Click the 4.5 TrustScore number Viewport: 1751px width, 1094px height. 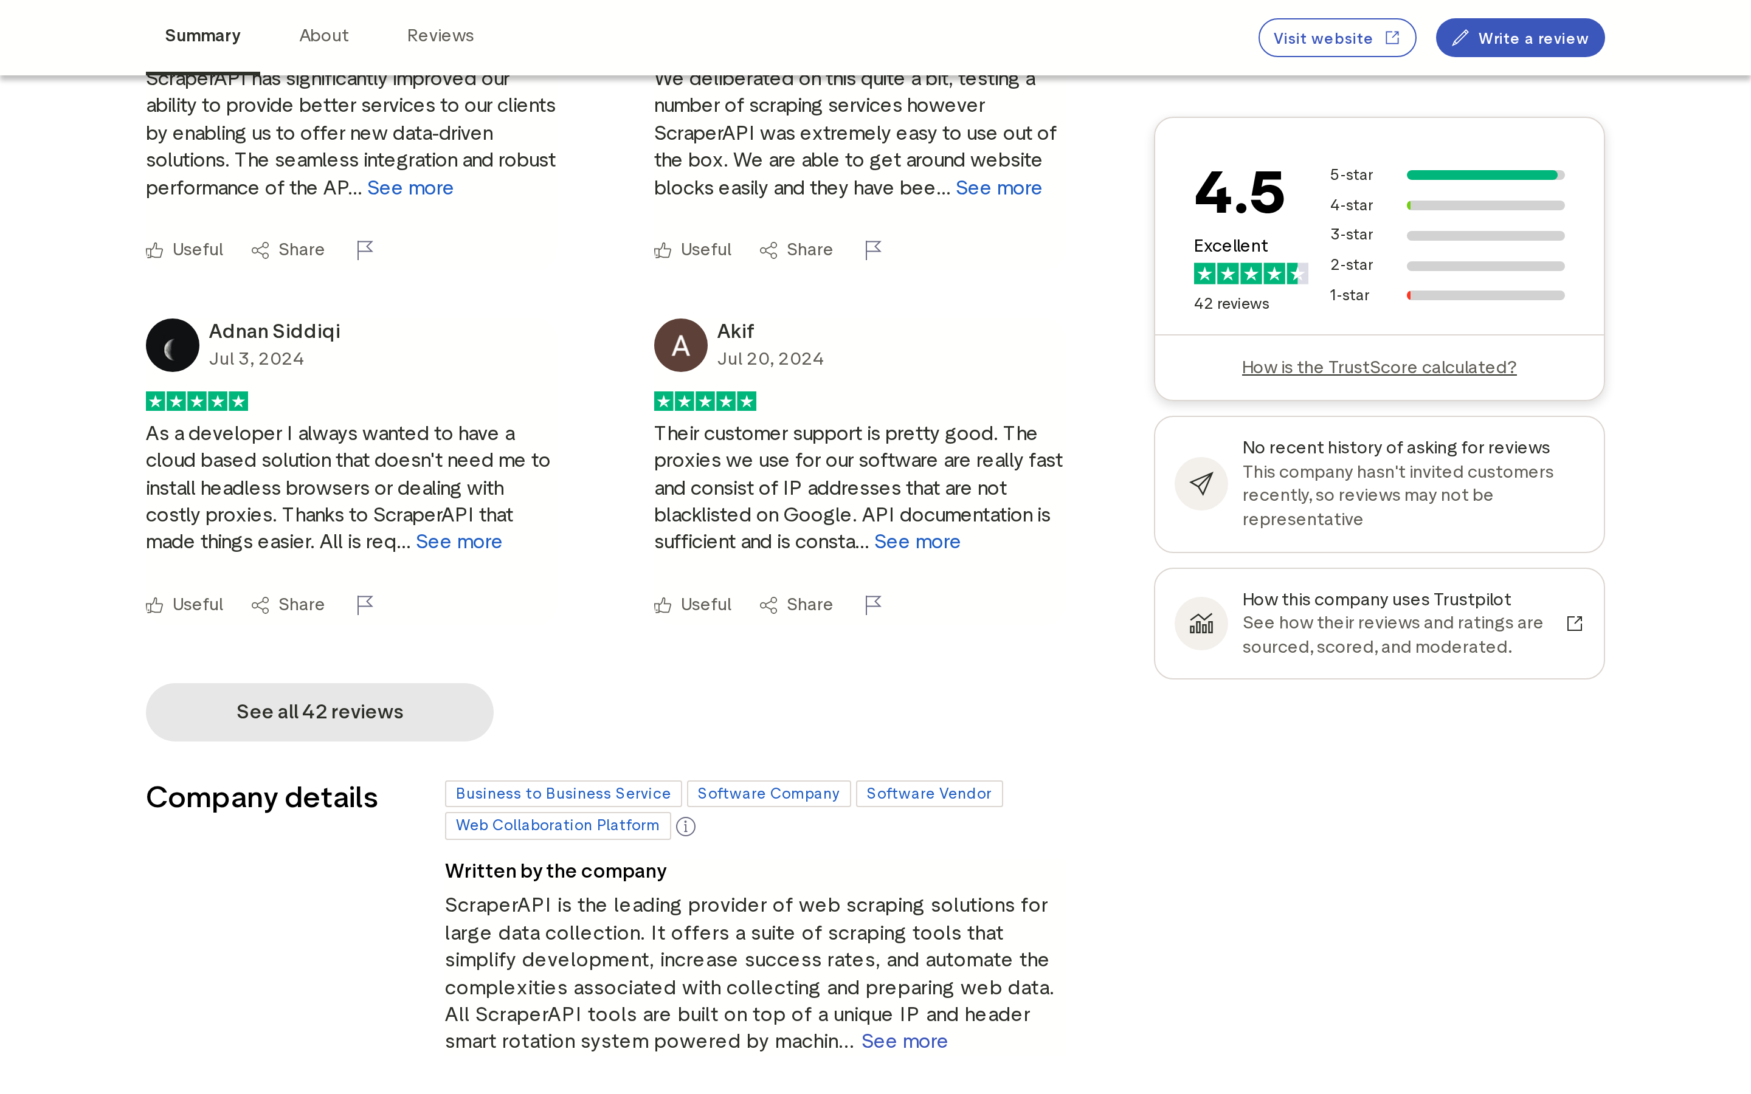[x=1240, y=193]
